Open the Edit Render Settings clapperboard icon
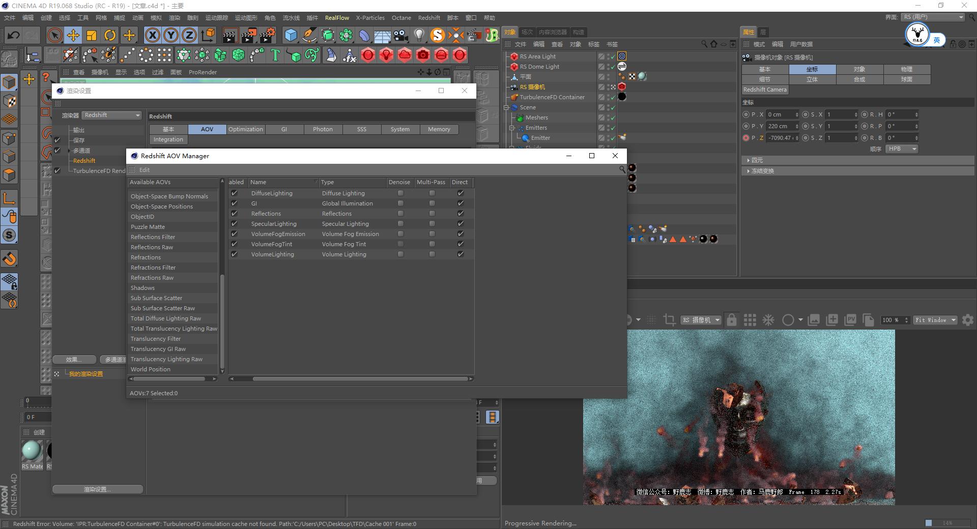 pos(267,35)
